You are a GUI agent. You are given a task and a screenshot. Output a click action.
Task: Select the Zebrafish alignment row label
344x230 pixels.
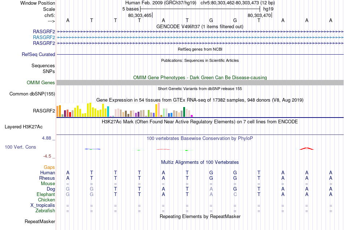tap(45, 211)
